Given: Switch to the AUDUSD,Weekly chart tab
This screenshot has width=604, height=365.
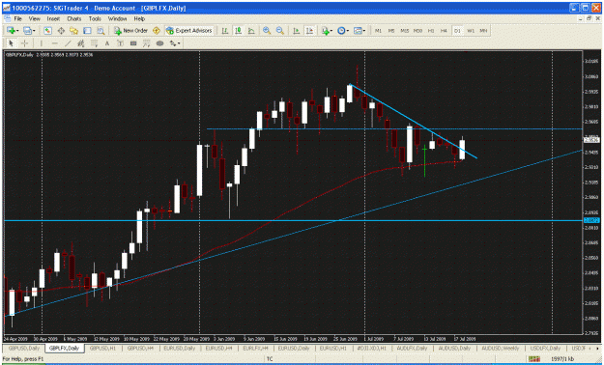Looking at the screenshot, I should click(x=500, y=348).
